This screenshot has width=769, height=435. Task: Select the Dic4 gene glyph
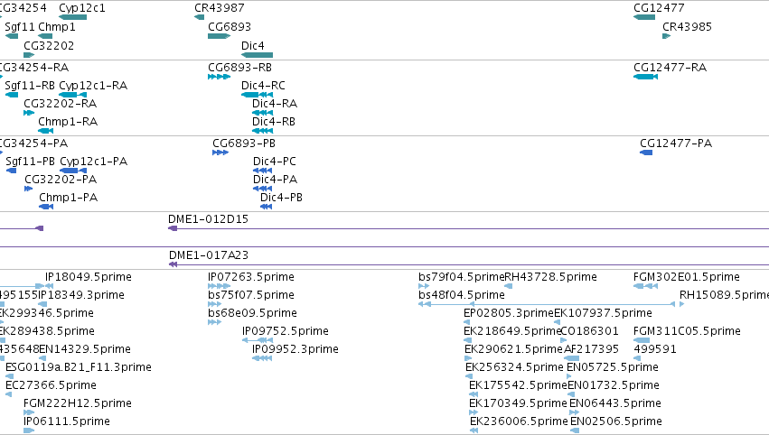click(257, 55)
